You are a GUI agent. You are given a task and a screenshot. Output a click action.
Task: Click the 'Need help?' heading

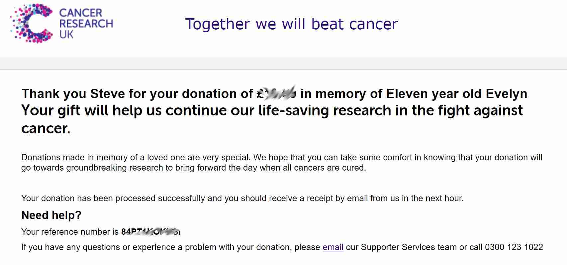(x=51, y=215)
